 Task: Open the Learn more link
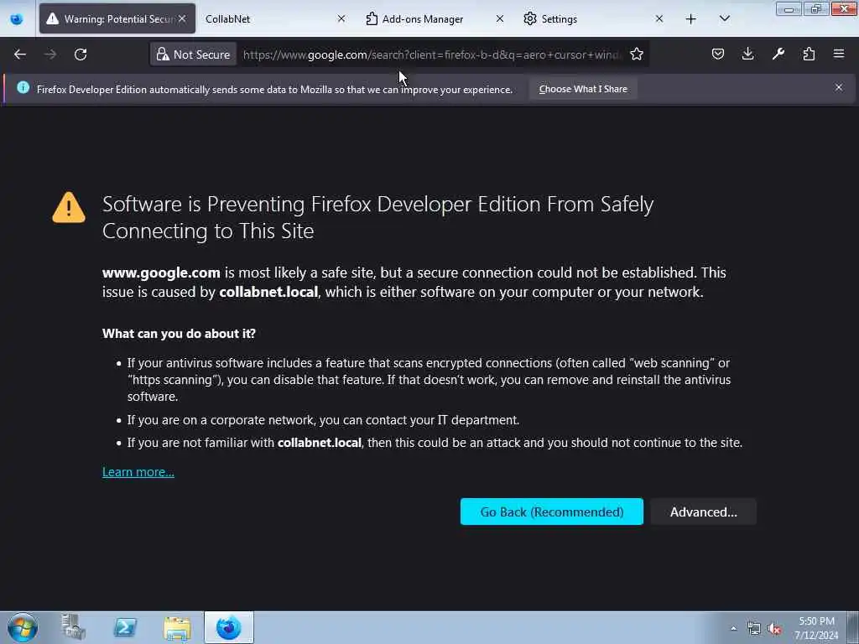(138, 472)
